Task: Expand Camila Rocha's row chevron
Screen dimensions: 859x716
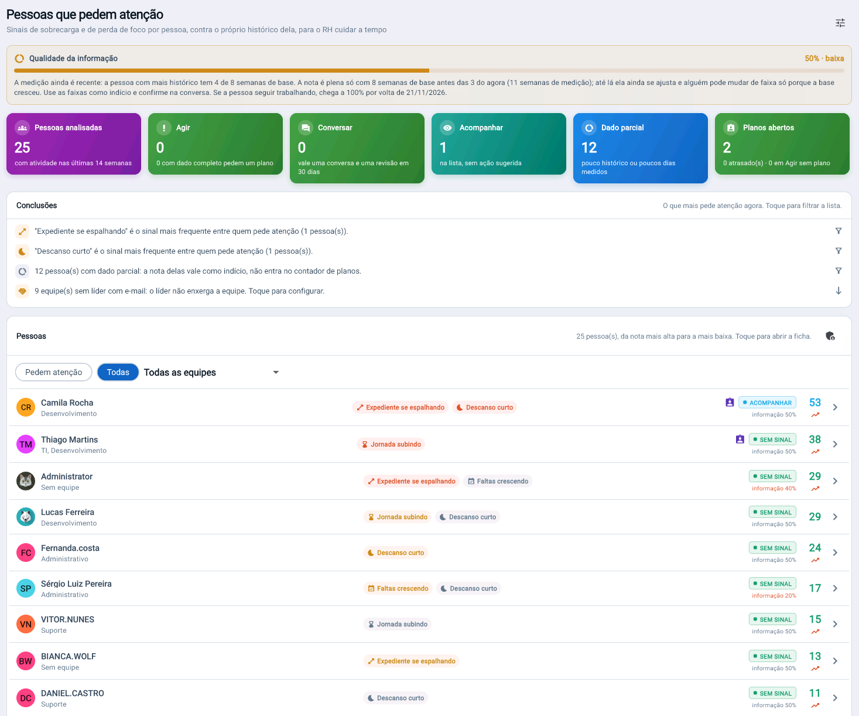Action: [x=836, y=407]
